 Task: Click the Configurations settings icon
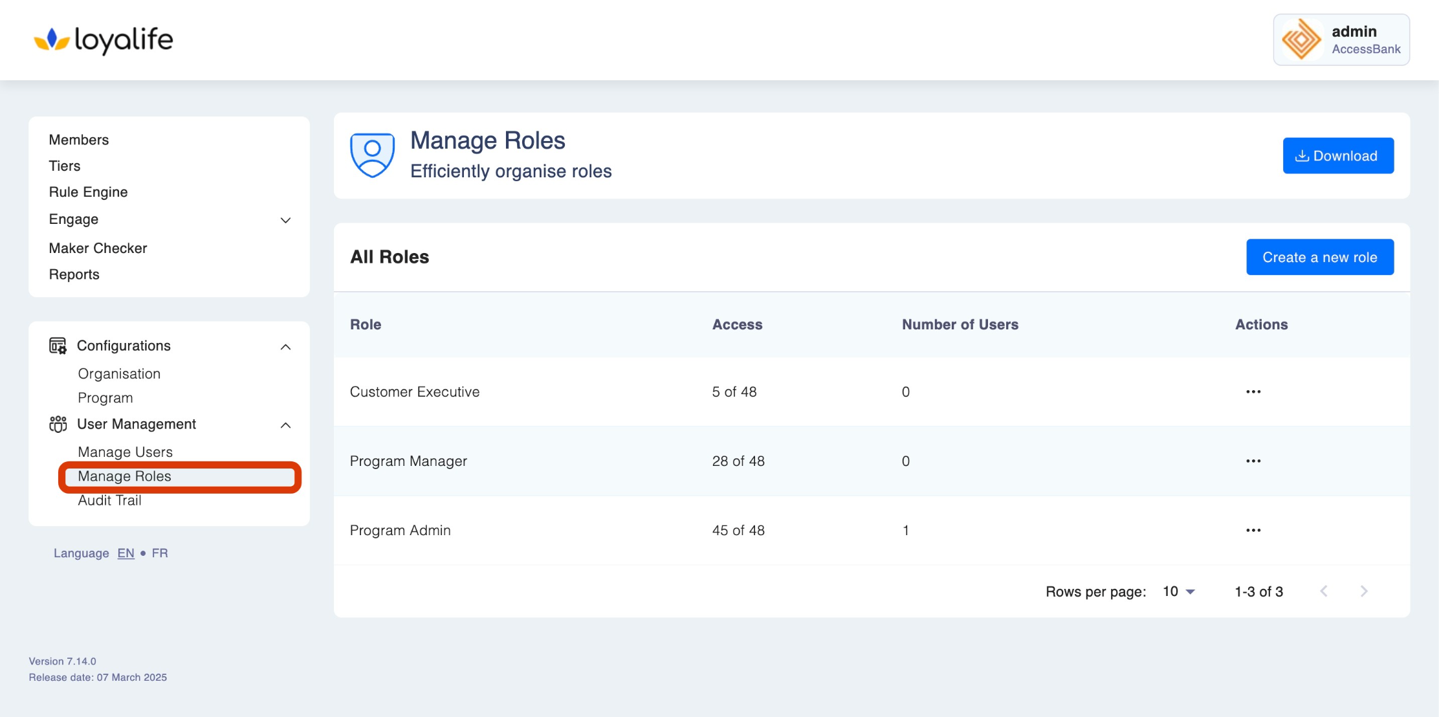tap(58, 346)
